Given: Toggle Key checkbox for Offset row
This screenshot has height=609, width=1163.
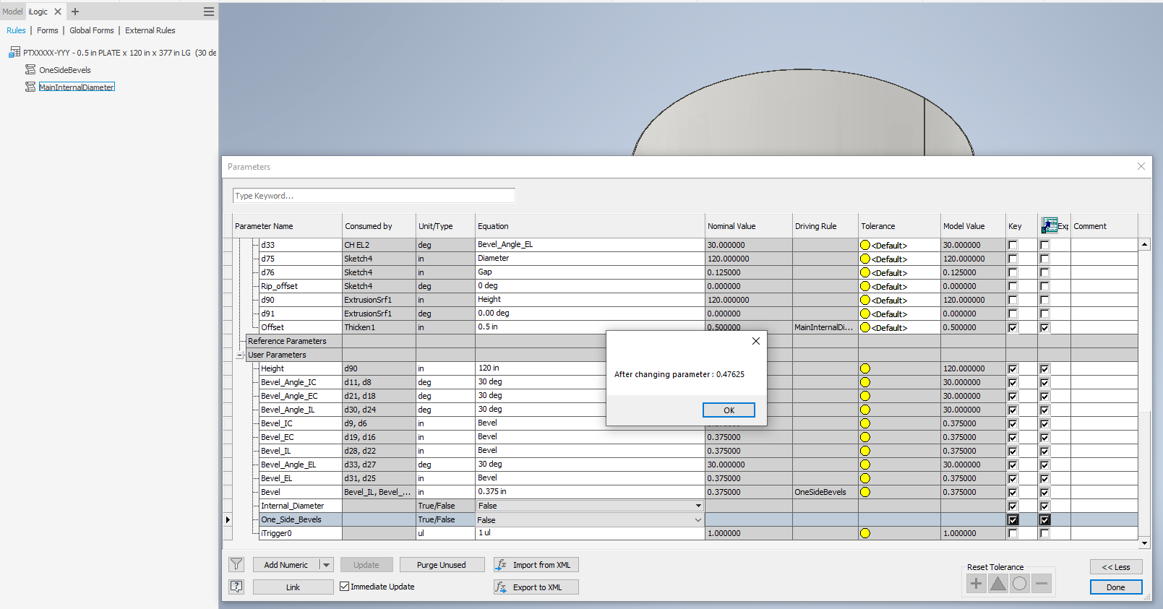Looking at the screenshot, I should point(1013,327).
